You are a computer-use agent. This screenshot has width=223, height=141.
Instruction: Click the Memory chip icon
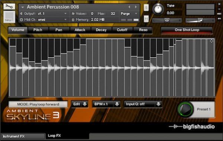coord(73,20)
